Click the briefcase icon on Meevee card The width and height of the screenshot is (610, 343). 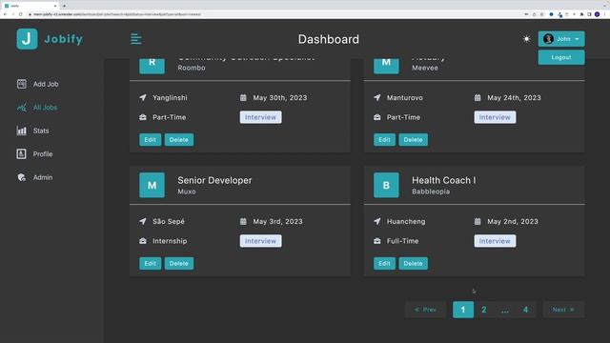[x=377, y=117]
